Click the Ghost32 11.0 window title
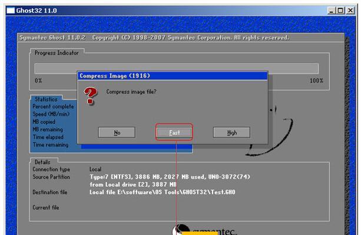Screen dimensions: 361x235 point(37,11)
